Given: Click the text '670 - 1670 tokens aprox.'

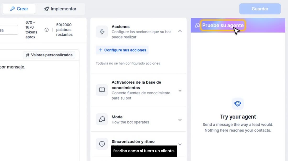Looking at the screenshot, I should click(x=31, y=30).
